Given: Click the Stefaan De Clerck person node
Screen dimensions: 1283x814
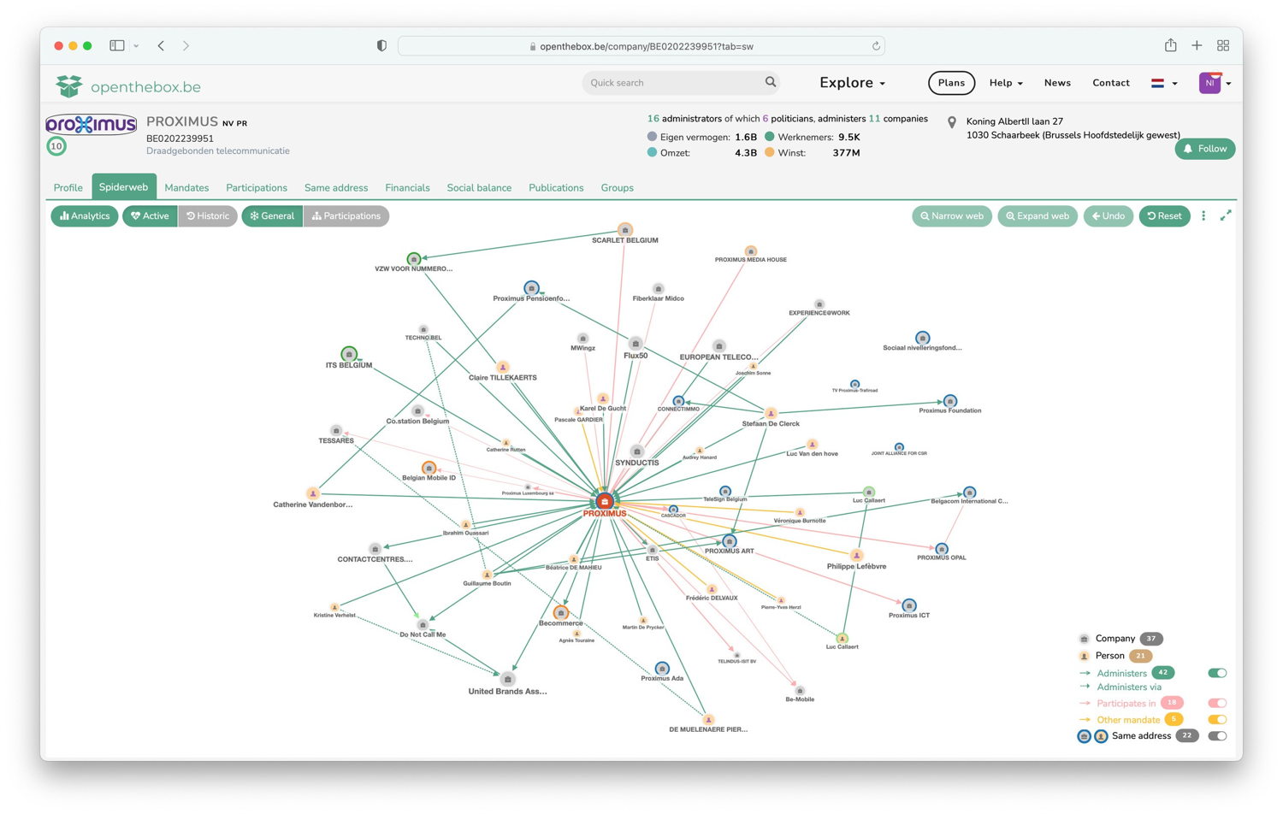Looking at the screenshot, I should tap(771, 413).
